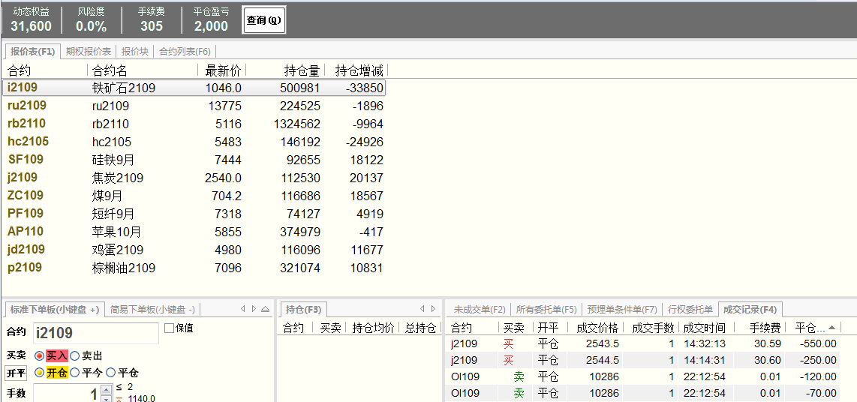
Task: Select 卖出 radio button
Action: pyautogui.click(x=75, y=355)
